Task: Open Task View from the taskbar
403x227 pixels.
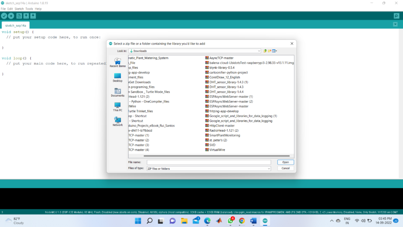Action: 161,221
